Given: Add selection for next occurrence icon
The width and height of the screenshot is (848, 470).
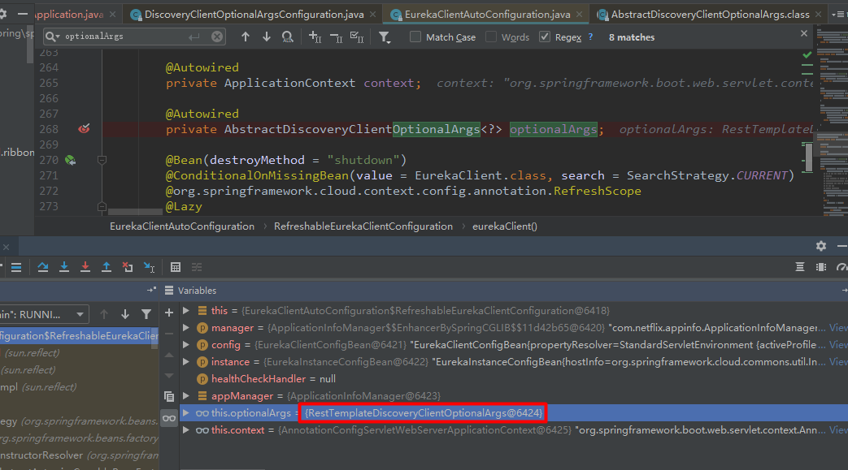Looking at the screenshot, I should [x=315, y=37].
